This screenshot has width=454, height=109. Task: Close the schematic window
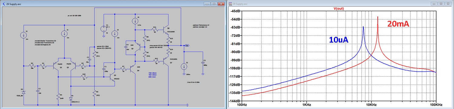221,4
